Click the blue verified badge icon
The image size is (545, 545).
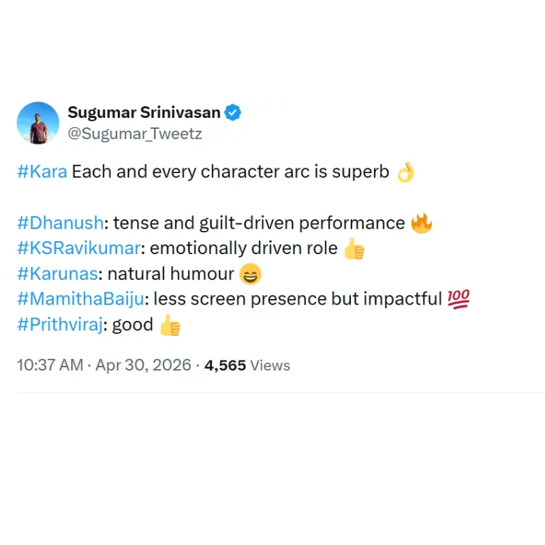(232, 112)
